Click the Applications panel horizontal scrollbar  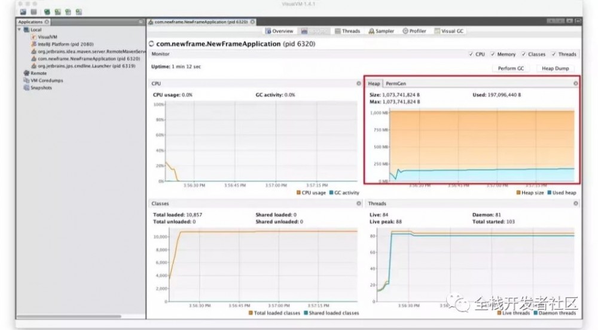[69, 316]
